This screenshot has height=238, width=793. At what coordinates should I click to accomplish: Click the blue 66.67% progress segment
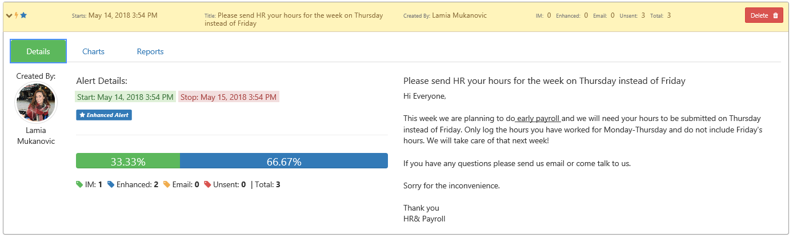284,161
